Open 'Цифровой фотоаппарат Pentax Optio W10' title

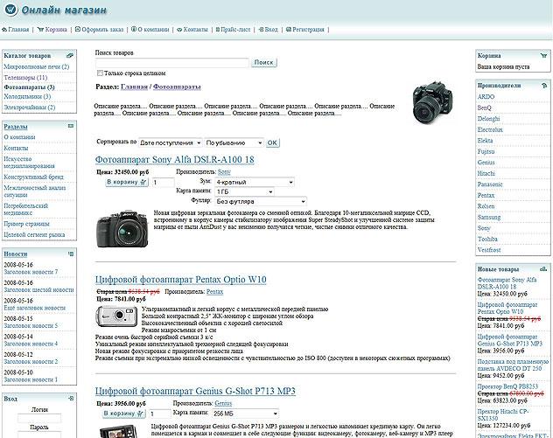180,280
